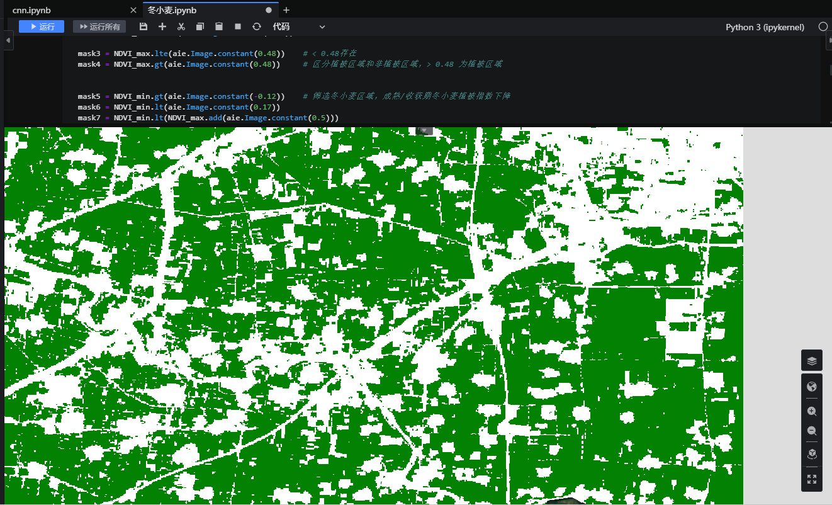The image size is (832, 505).
Task: Toggle the 3D view cube icon
Action: coord(812,454)
